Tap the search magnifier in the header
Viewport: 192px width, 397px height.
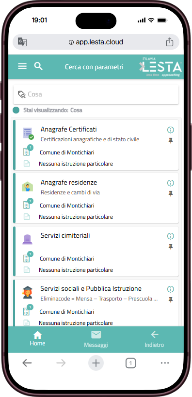[38, 66]
